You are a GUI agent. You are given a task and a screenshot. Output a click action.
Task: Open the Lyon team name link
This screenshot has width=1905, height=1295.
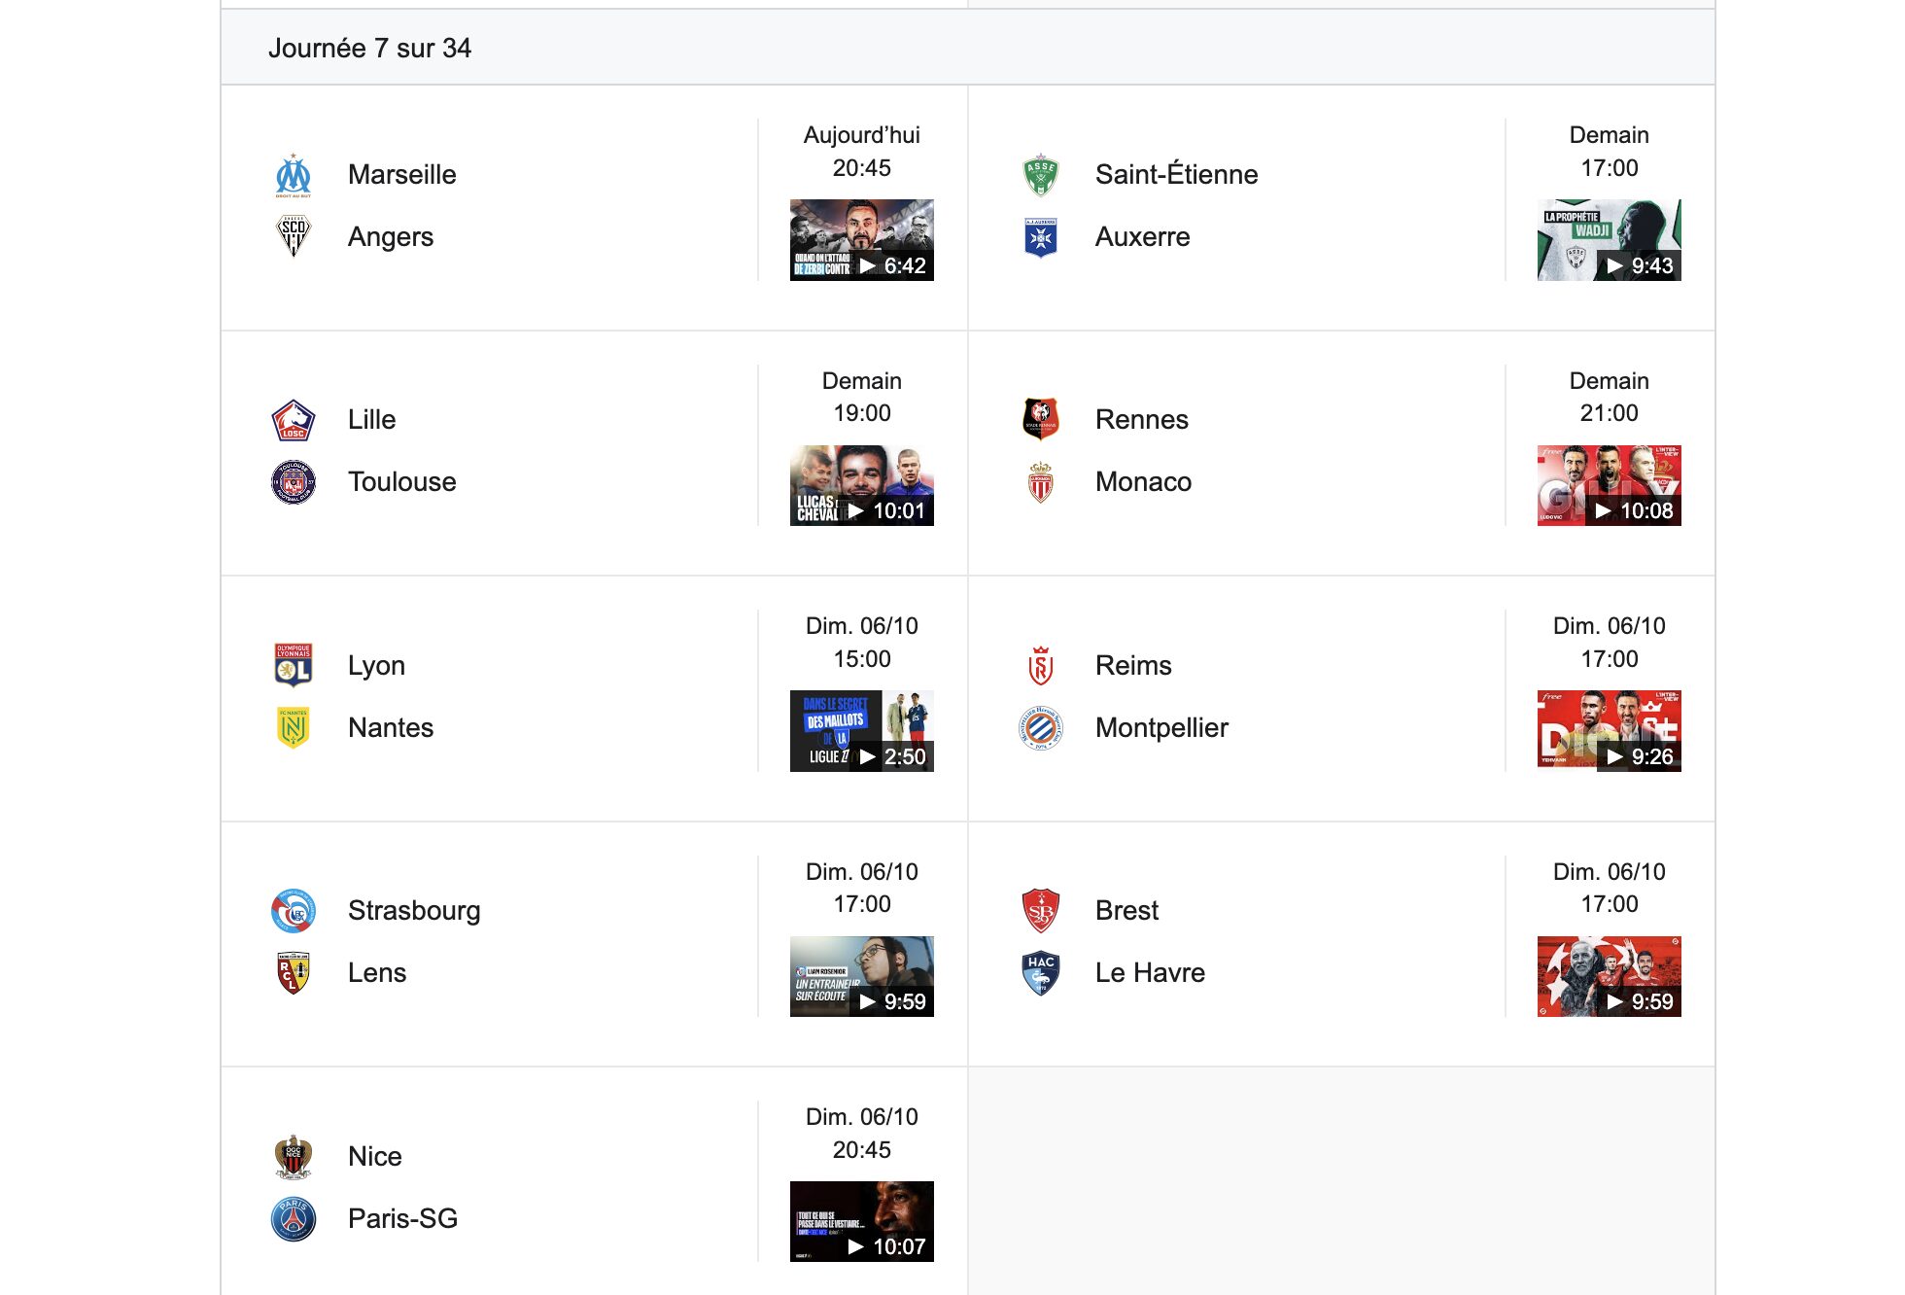tap(376, 665)
